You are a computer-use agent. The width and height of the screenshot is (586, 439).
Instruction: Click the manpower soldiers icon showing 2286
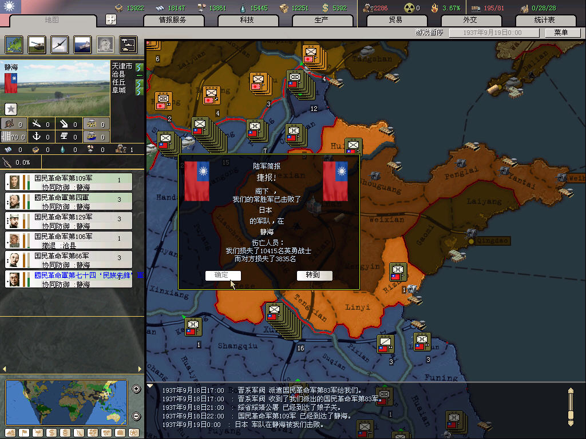click(368, 8)
